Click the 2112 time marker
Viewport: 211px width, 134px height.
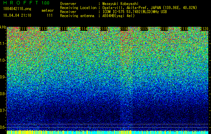tap(43, 29)
